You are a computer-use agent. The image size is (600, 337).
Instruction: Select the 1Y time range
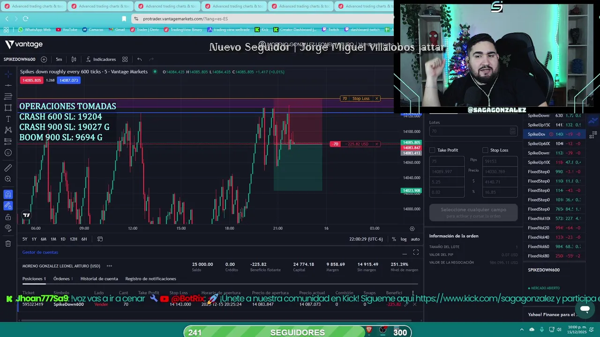pyautogui.click(x=34, y=239)
